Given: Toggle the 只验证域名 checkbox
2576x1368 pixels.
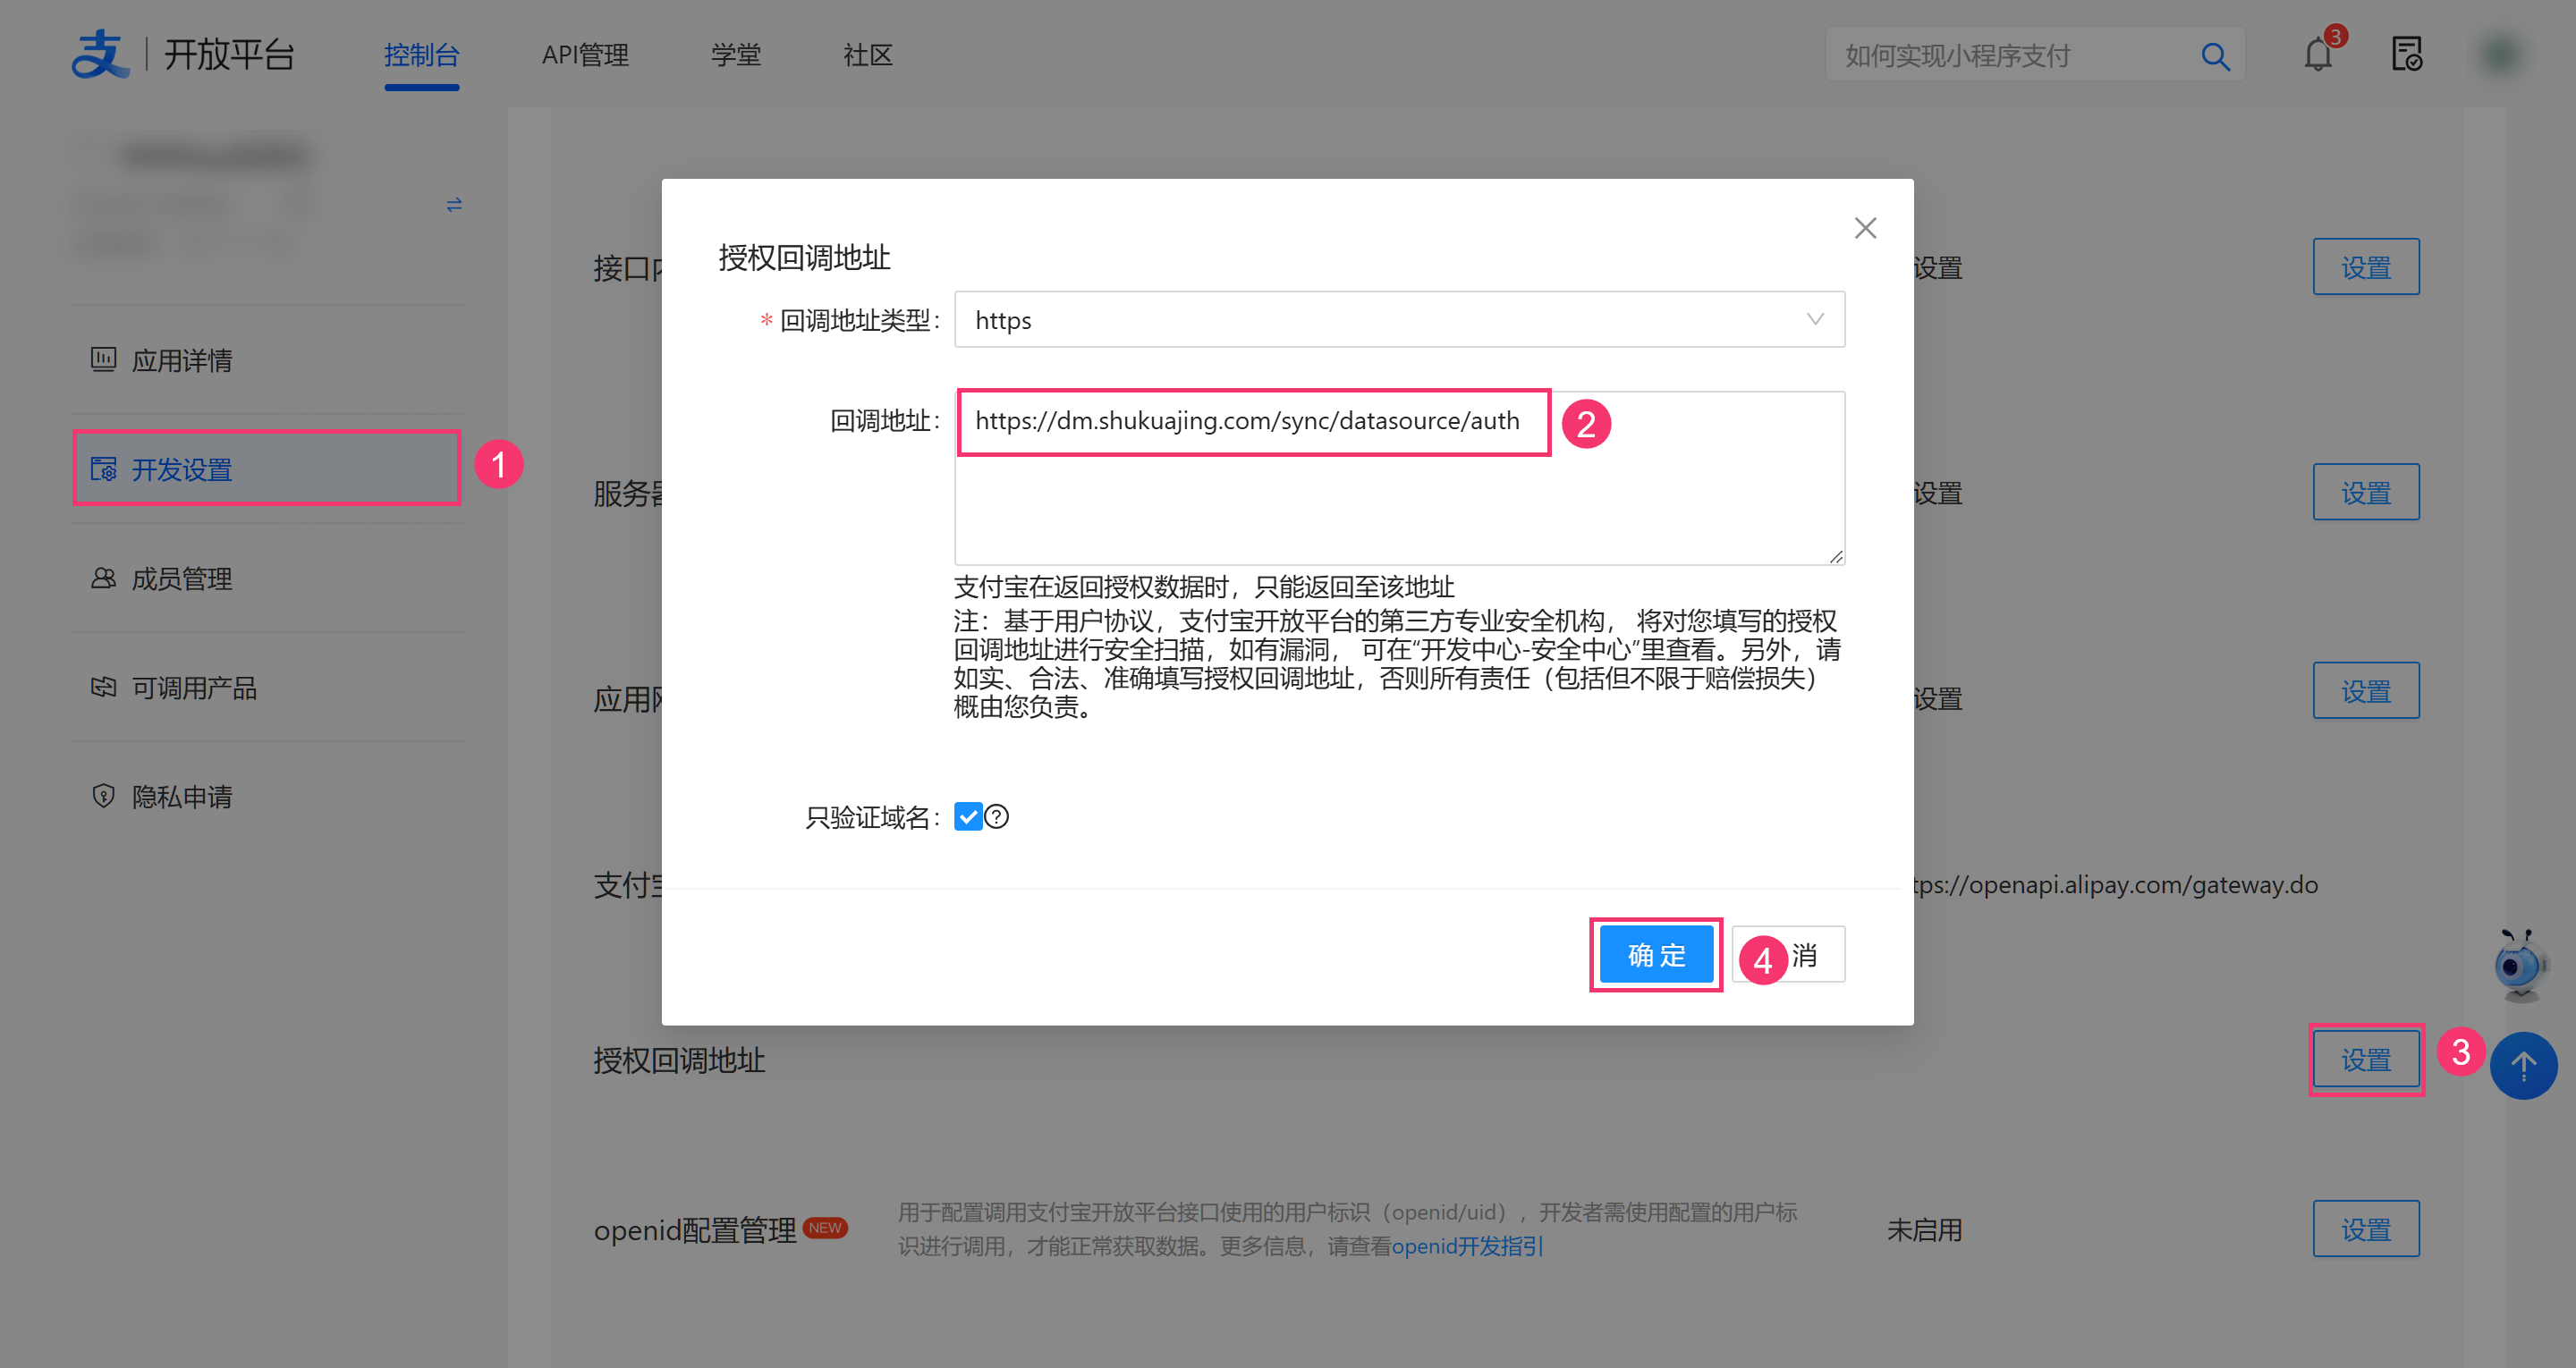Looking at the screenshot, I should [967, 817].
